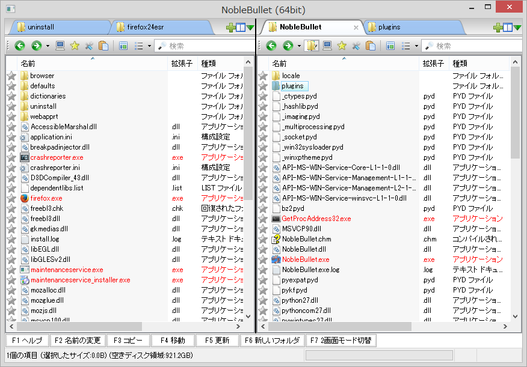
Task: Click list view icon in left toolbar
Action: 139,46
